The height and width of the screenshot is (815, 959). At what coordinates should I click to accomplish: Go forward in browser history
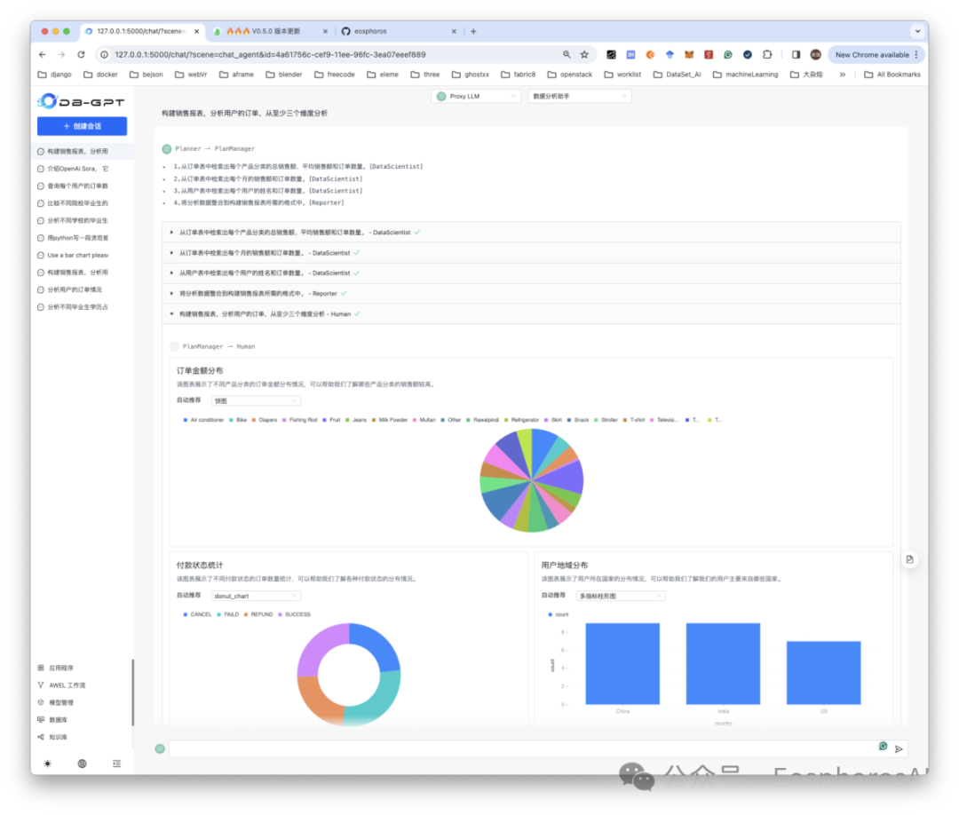pos(61,54)
